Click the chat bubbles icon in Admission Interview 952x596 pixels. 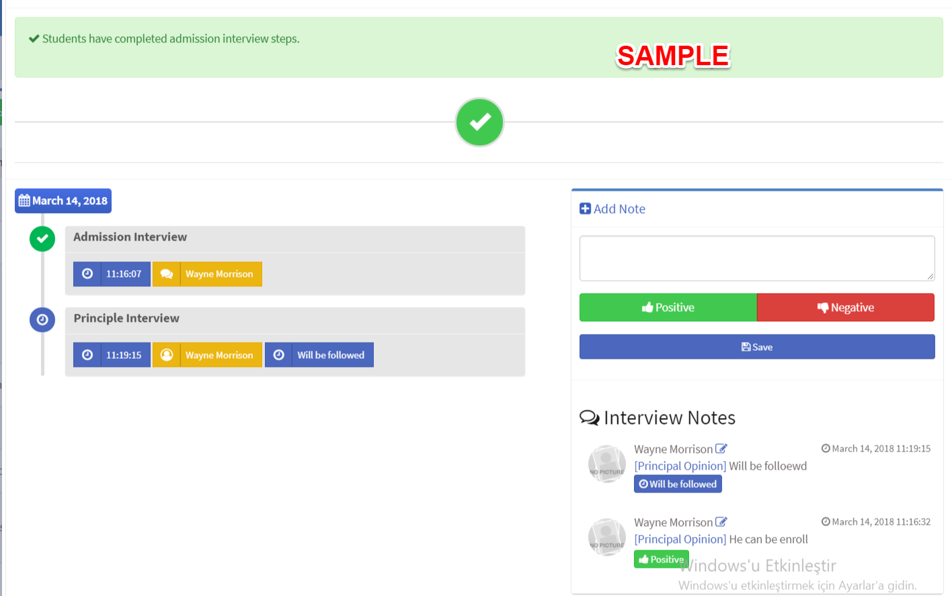coord(167,274)
